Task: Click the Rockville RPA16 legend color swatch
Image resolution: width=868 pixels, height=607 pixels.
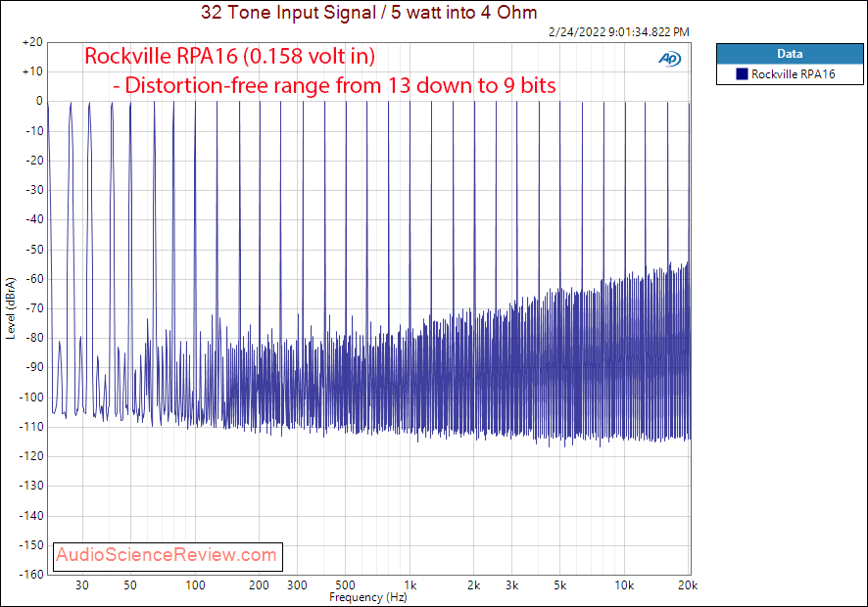Action: [742, 74]
